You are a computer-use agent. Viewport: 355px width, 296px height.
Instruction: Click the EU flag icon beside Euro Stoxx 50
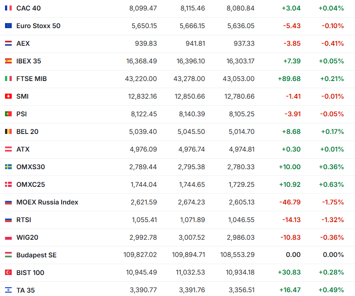(8, 26)
